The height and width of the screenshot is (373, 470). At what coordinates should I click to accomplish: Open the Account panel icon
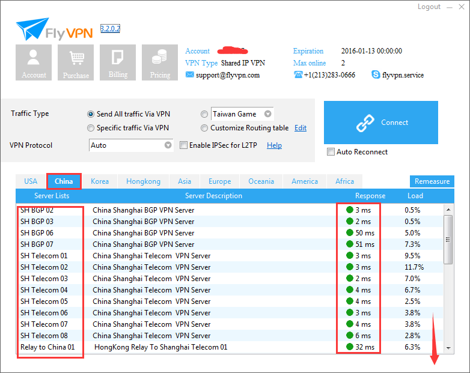point(34,62)
